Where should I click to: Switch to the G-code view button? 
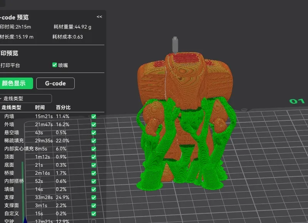(55, 83)
